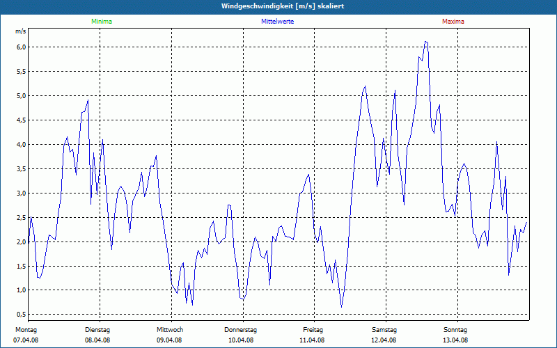557x348 pixels.
Task: Click the m/s unit label
Action: [x=21, y=31]
